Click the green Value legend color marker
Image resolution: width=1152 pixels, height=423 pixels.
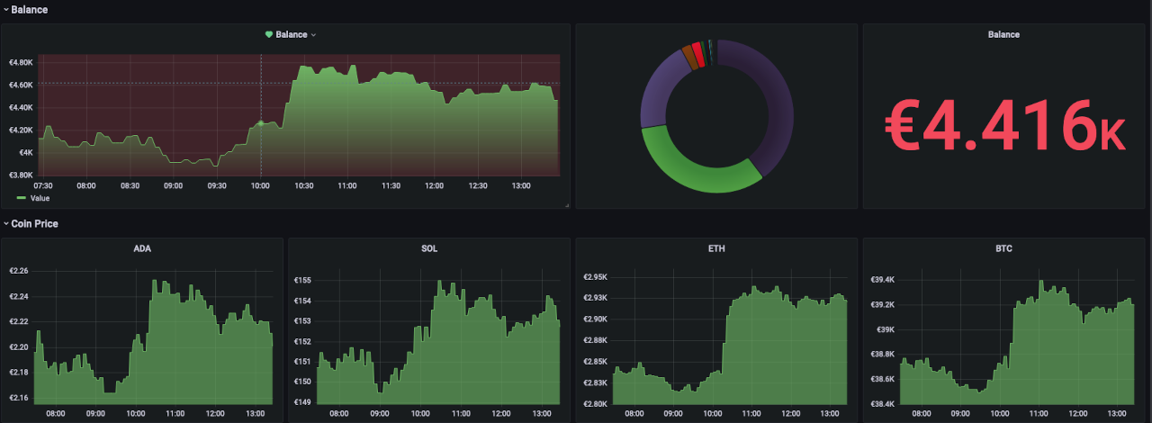(x=21, y=198)
